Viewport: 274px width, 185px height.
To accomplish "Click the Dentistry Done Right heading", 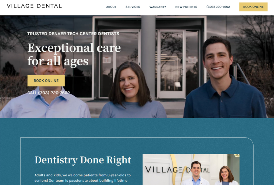I will pos(83,160).
